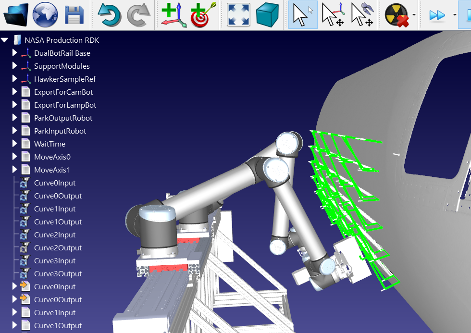Expand the ExportForCamBot program
Screen dimensions: 471x333
14,92
